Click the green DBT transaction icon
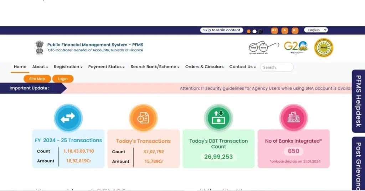Image resolution: width=365 pixels, height=191 pixels. [218, 118]
